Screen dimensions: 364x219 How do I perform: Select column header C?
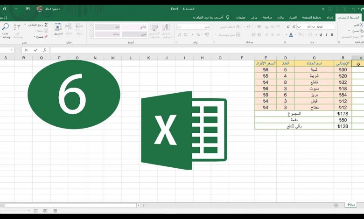314,58
